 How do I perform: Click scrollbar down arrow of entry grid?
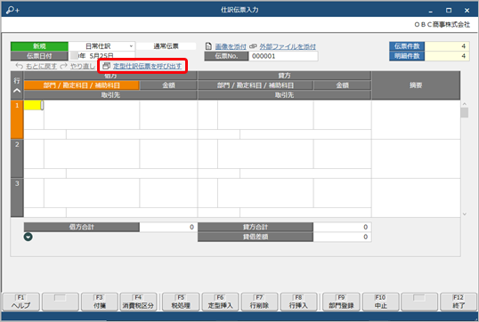[465, 214]
